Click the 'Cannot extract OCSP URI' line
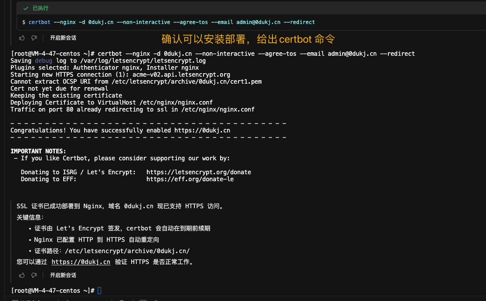The image size is (486, 301). point(136,81)
